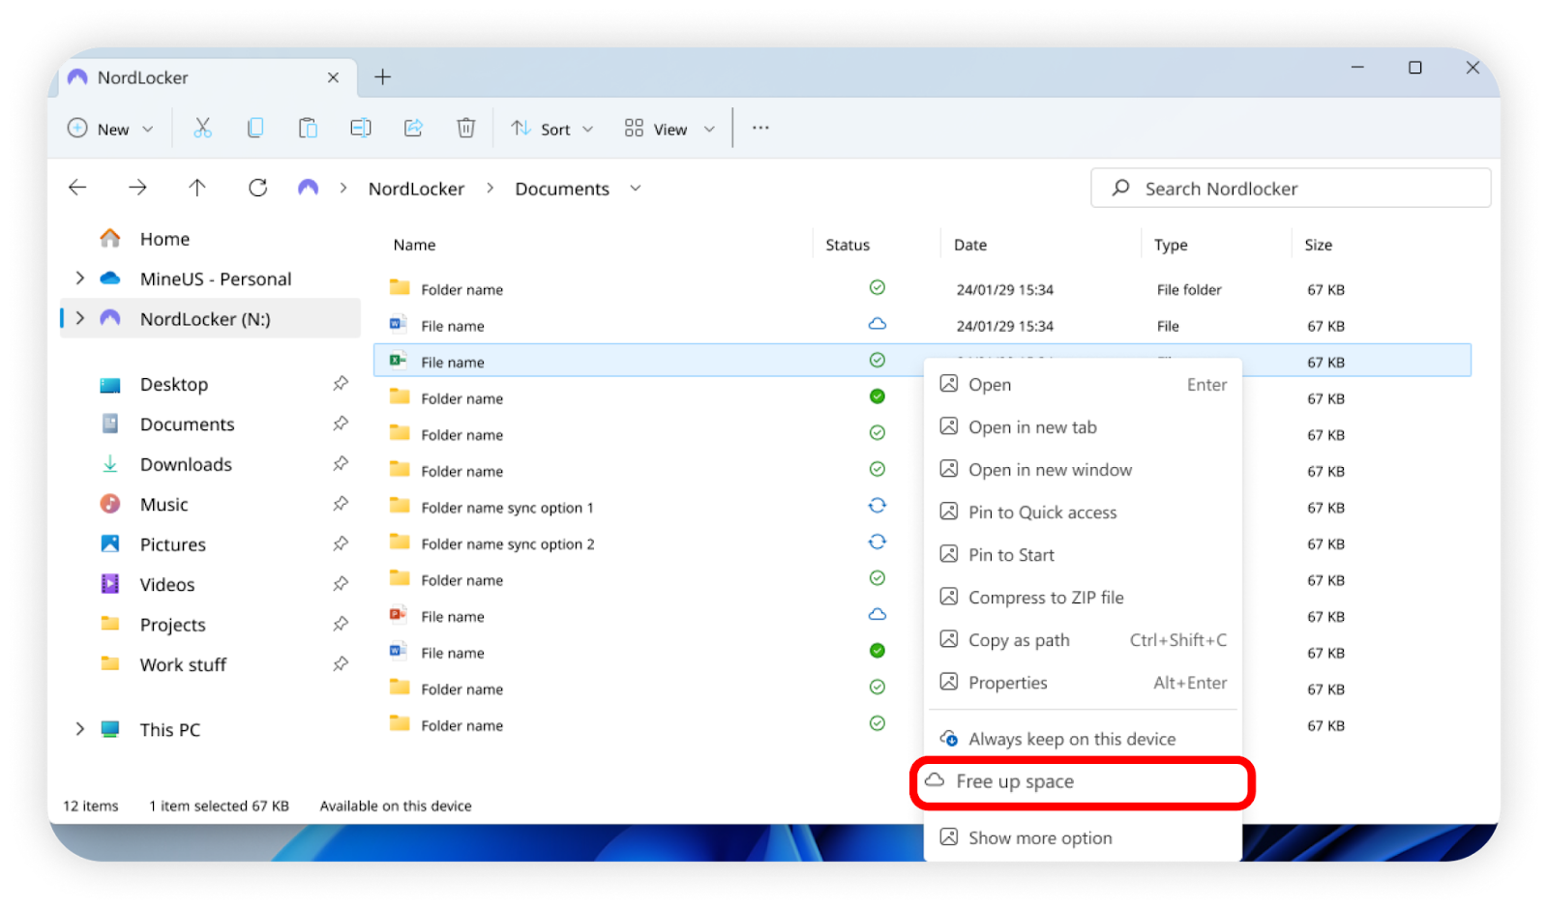Go back with the left arrow
The height and width of the screenshot is (909, 1548).
point(78,188)
